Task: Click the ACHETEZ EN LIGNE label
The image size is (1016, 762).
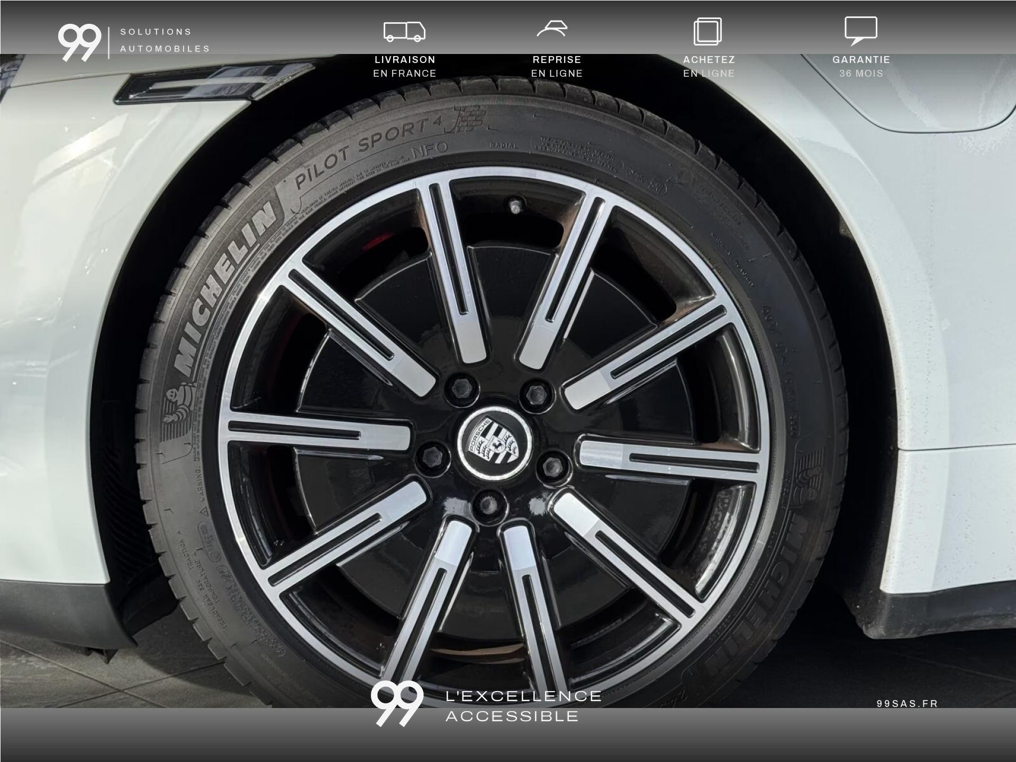Action: (x=709, y=67)
